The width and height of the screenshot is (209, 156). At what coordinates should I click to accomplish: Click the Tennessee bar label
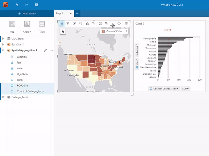pos(150,48)
